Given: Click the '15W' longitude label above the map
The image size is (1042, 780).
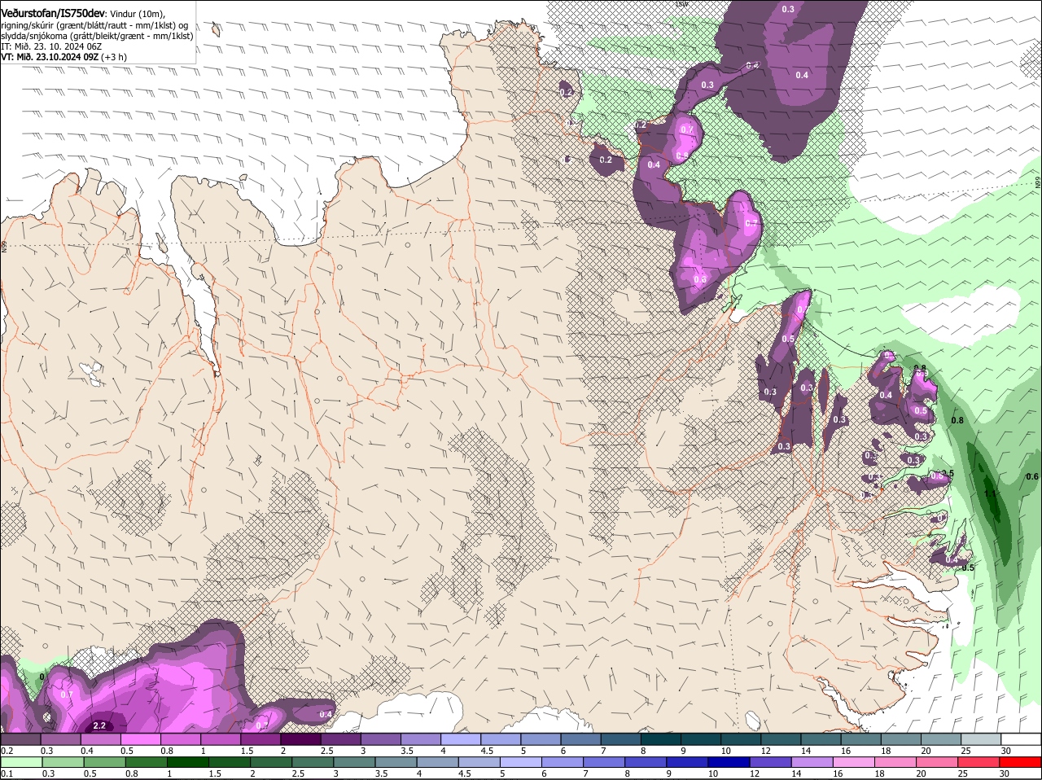Looking at the screenshot, I should pos(681,4).
